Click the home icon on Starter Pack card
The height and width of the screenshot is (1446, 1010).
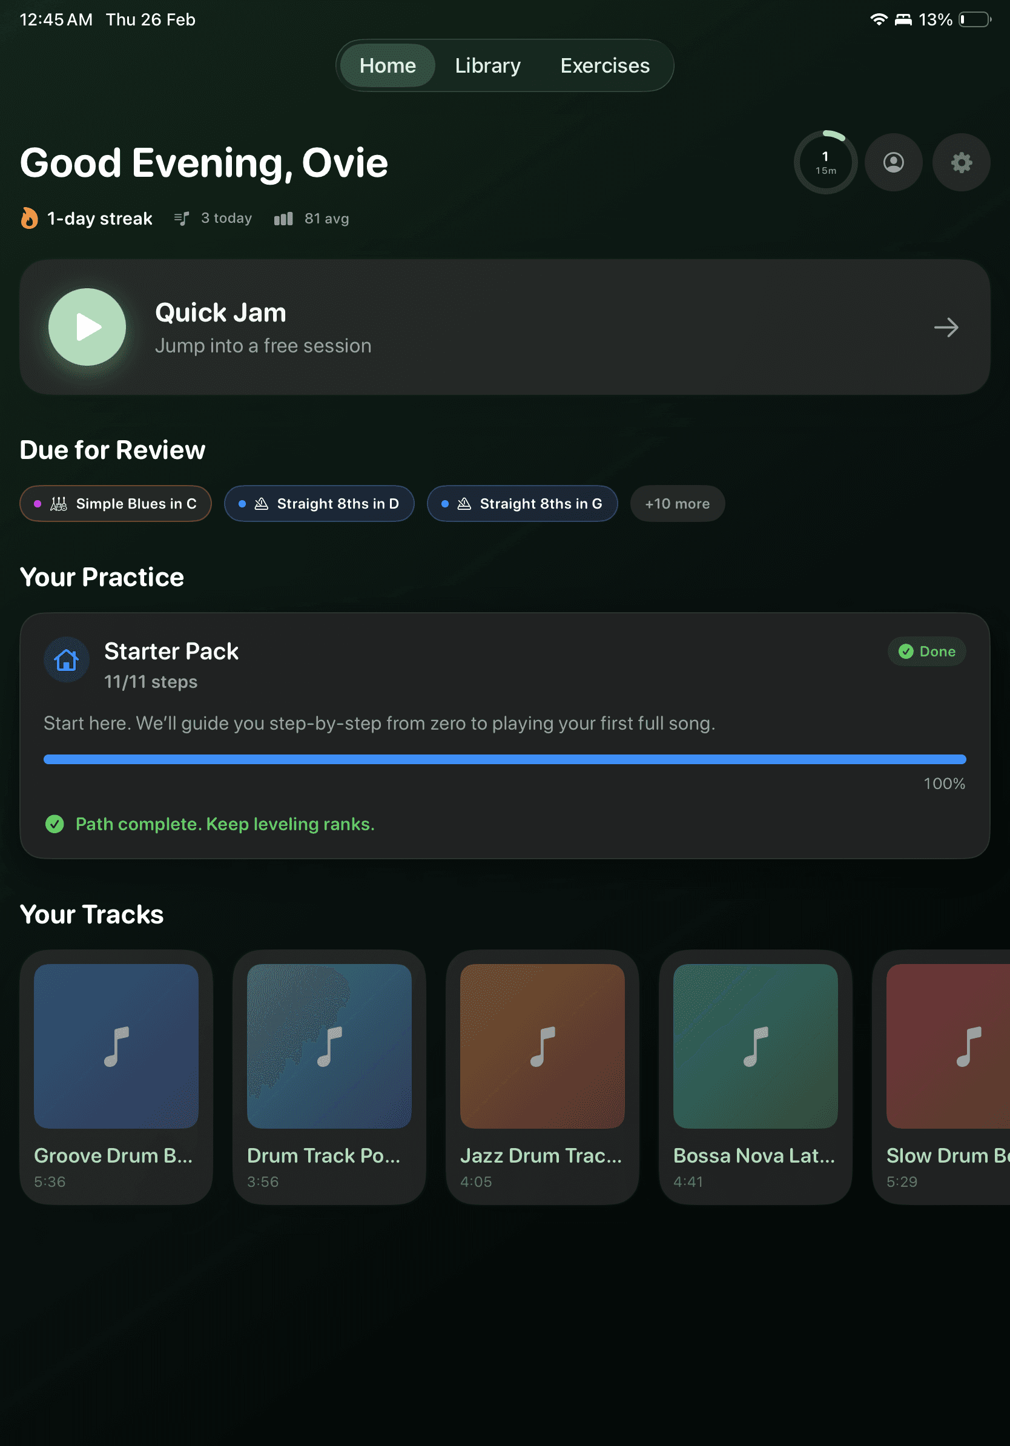65,660
